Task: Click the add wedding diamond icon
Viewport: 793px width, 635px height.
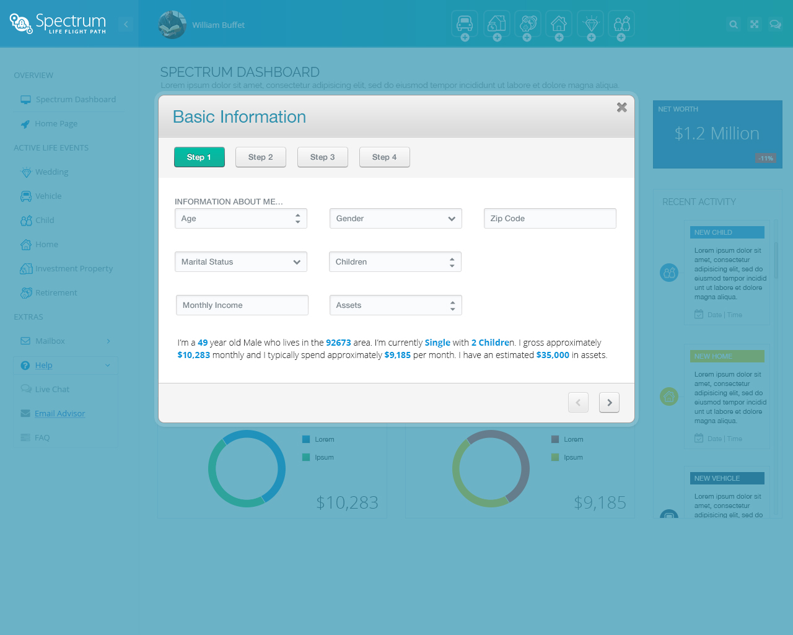Action: pos(591,24)
